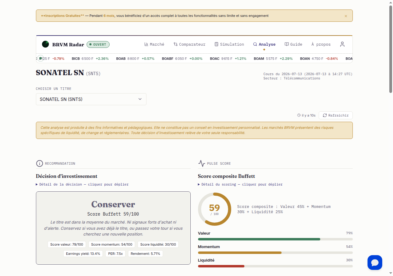Screen dimensions: 393x276
Task: Click the BOABF ticker entry
Action: [x=182, y=59]
